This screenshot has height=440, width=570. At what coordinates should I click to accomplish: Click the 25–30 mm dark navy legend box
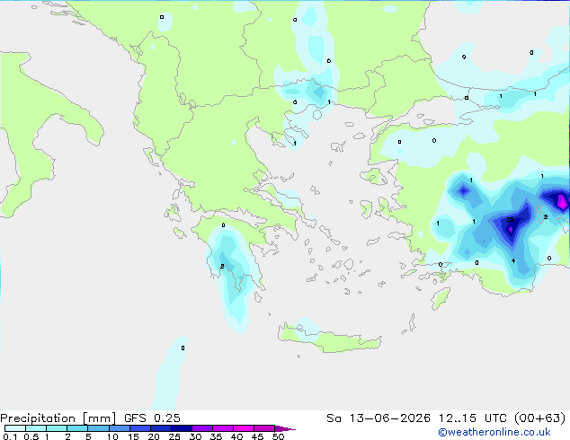point(181,428)
